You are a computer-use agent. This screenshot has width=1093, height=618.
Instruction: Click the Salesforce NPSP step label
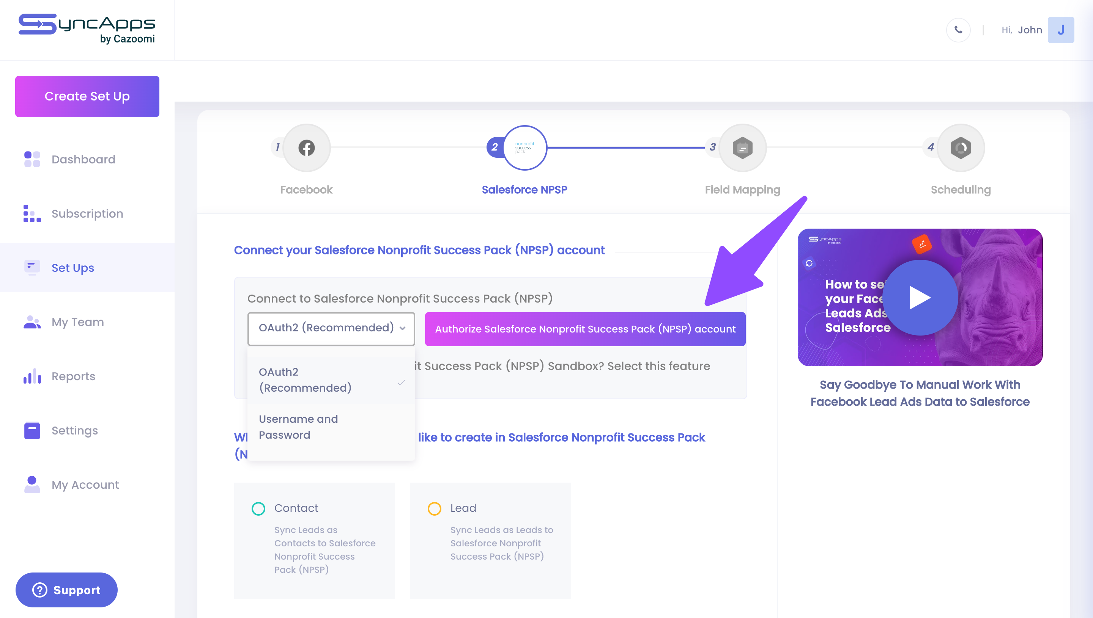click(x=524, y=190)
